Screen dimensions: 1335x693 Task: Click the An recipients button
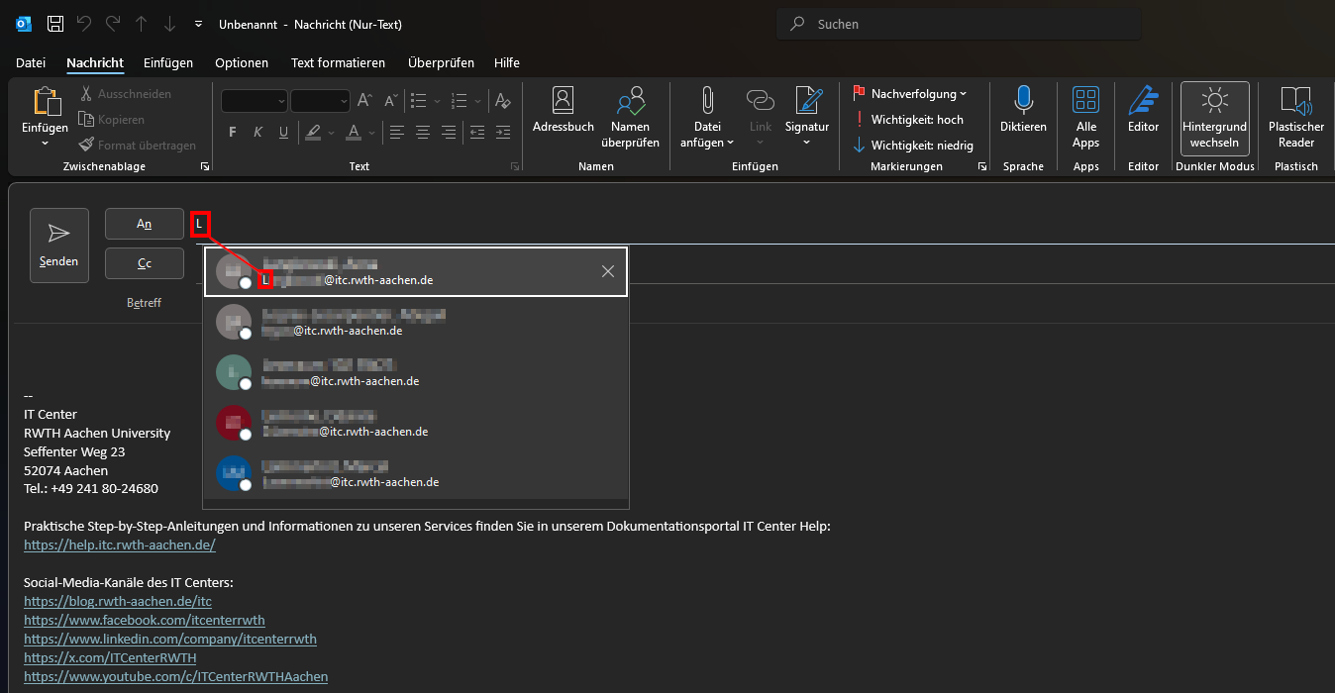(145, 224)
